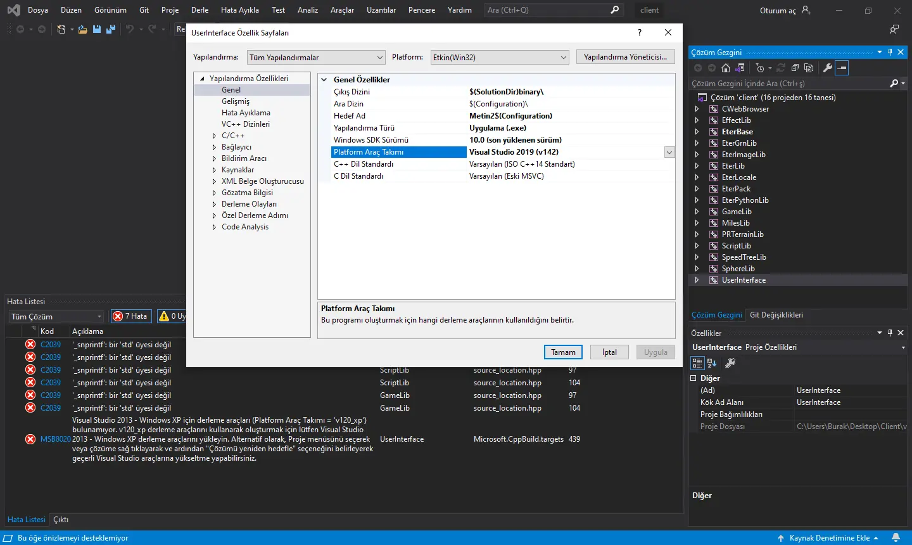Click the notification bell in status bar

point(896,537)
